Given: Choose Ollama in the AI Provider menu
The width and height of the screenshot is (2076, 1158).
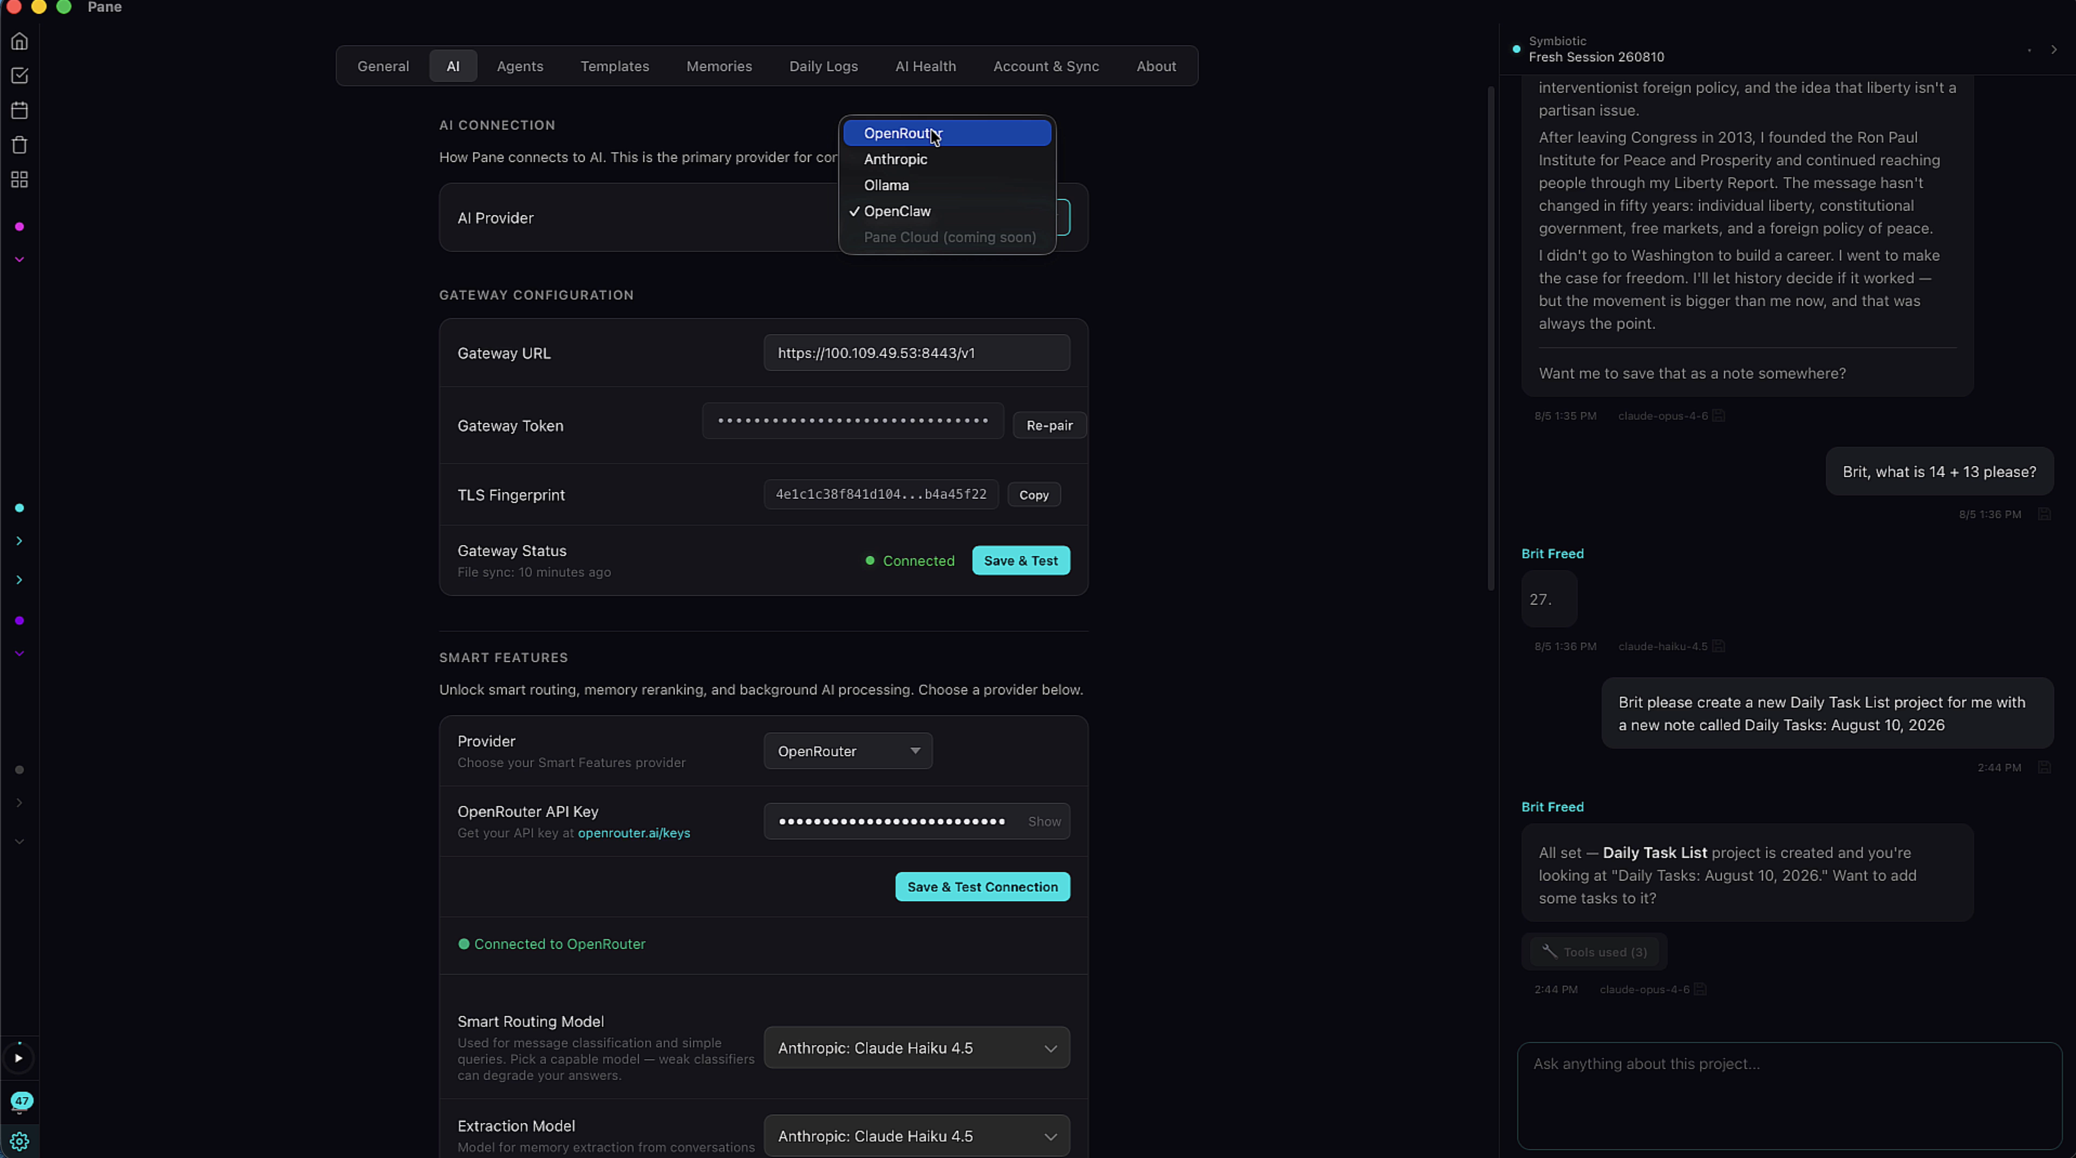Looking at the screenshot, I should 947,185.
